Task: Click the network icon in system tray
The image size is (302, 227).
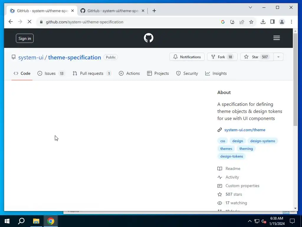Action: (x=257, y=221)
